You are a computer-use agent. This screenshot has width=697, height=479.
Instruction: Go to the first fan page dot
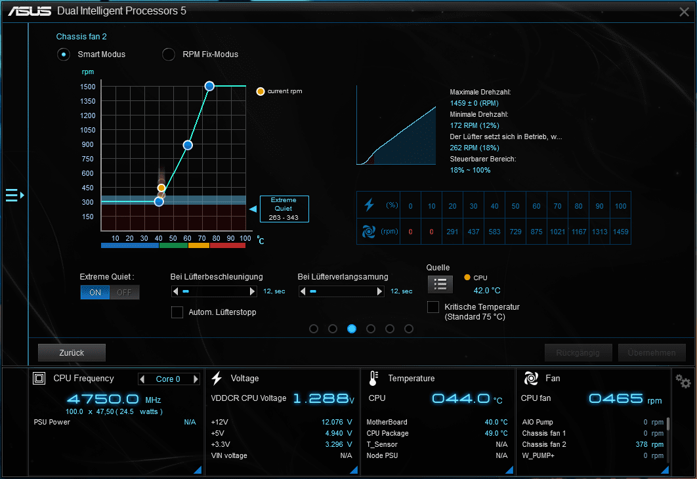pos(314,329)
